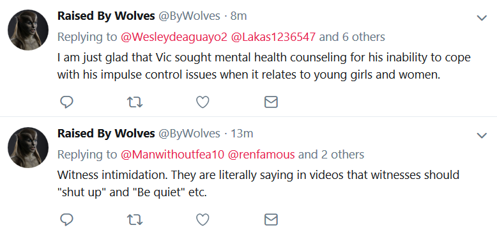The height and width of the screenshot is (232, 497).
Task: Show the 'and 2 others' reply recipients
Action: coord(332,155)
